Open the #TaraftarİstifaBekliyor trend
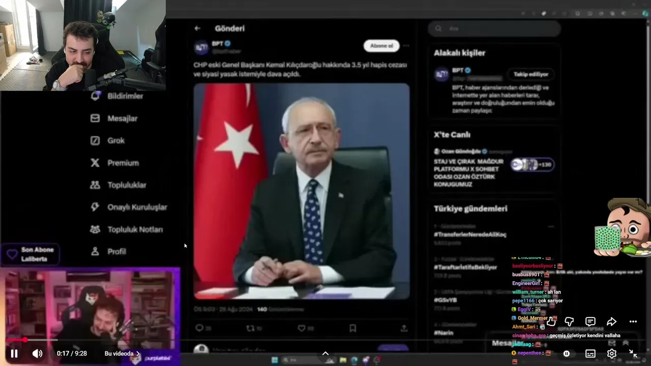The width and height of the screenshot is (651, 366). [465, 267]
